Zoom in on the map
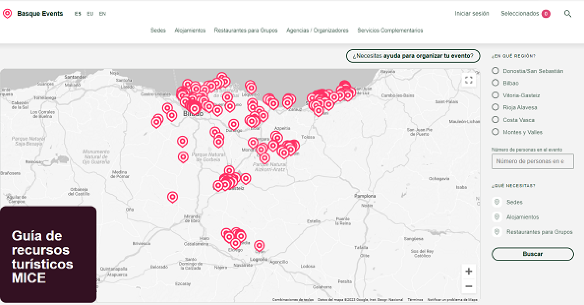584x305 pixels. pos(468,271)
